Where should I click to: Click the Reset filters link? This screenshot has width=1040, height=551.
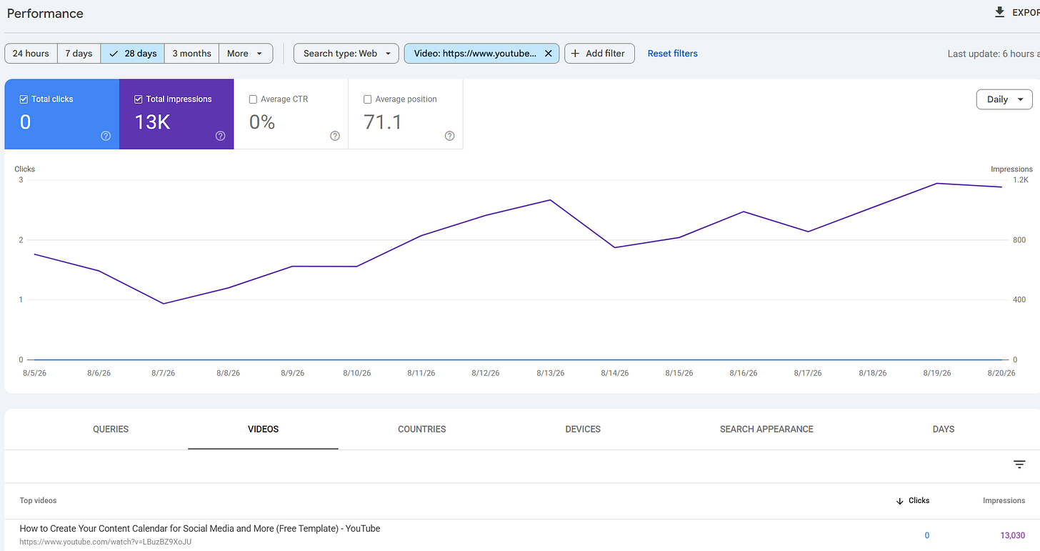673,54
